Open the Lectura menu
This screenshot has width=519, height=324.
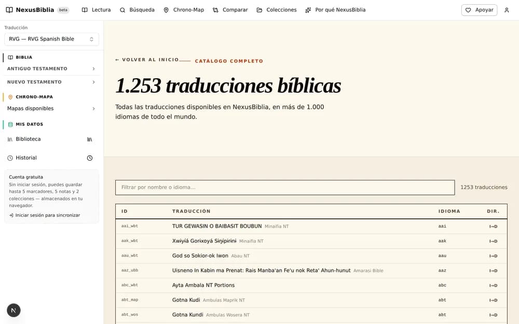pos(97,10)
